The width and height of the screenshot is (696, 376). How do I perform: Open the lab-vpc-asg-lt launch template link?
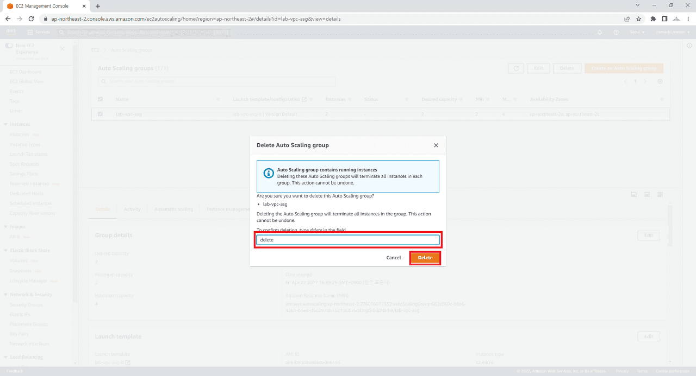point(247,114)
